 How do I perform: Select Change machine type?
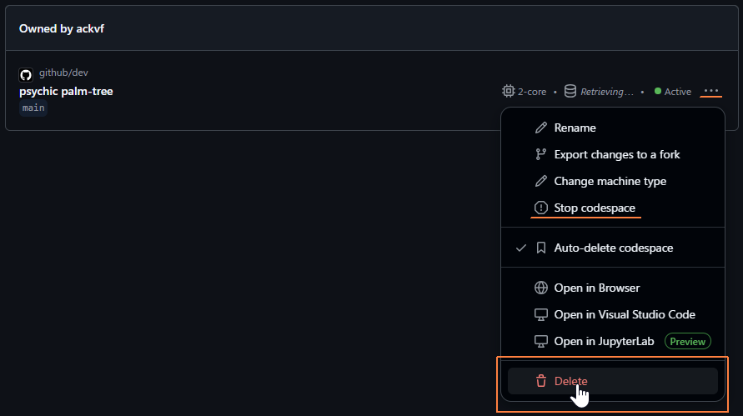coord(610,181)
